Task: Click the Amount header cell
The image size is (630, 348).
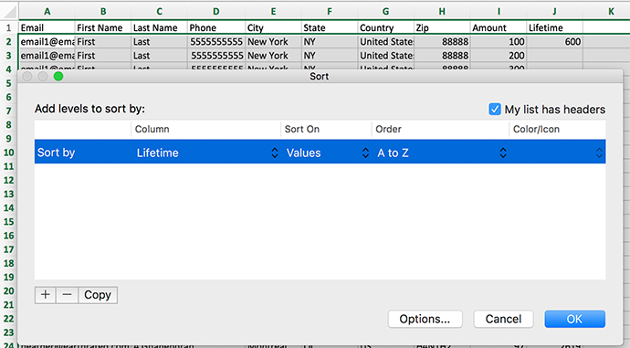Action: 499,27
